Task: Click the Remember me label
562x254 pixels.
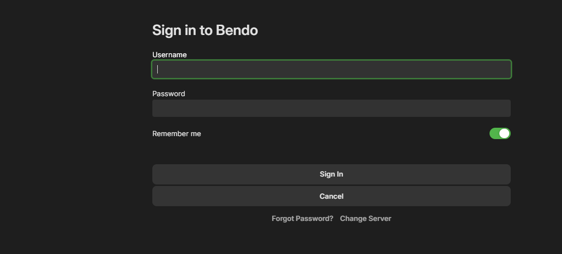Action: (176, 134)
